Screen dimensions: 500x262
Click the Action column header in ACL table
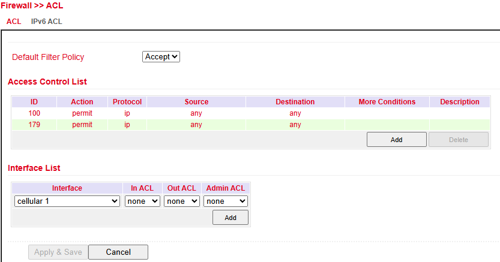tap(82, 102)
